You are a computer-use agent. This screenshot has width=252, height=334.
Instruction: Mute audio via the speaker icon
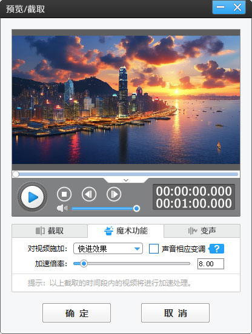tap(62, 208)
